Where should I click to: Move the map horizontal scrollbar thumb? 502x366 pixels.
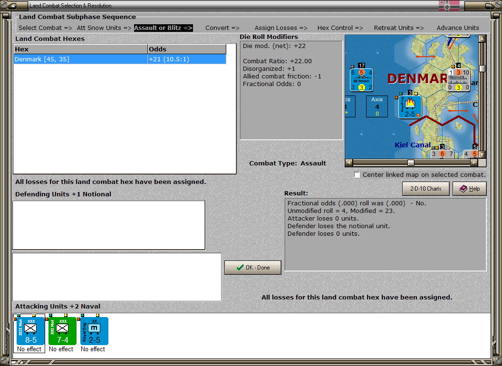[411, 163]
